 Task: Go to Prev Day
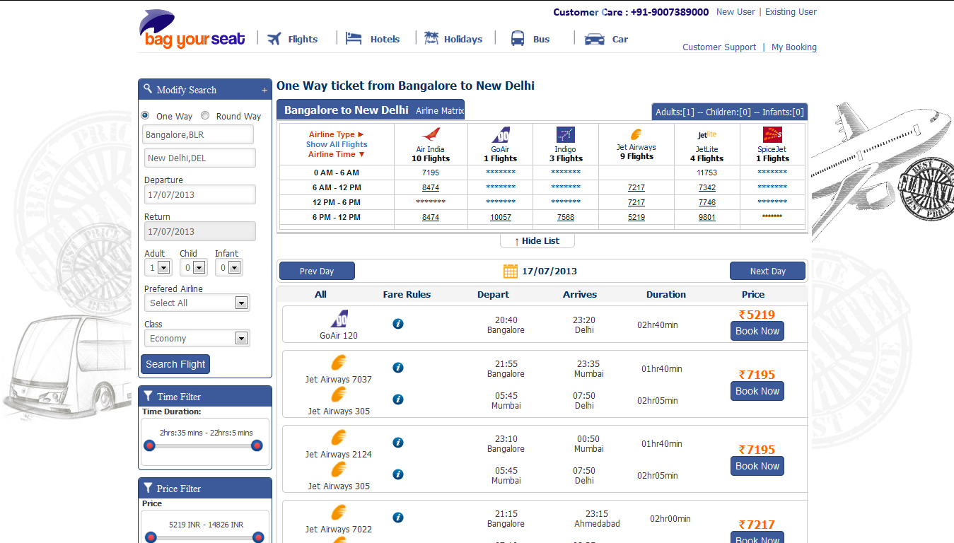coord(317,271)
